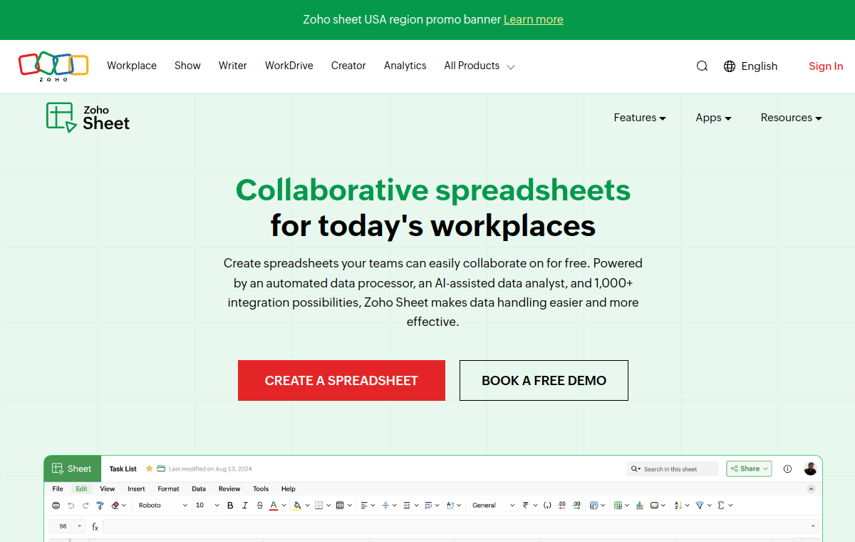This screenshot has width=855, height=542.
Task: Click the fx function icon
Action: click(x=95, y=526)
